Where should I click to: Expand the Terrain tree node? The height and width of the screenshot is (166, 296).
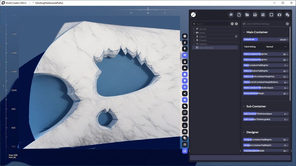point(194,29)
